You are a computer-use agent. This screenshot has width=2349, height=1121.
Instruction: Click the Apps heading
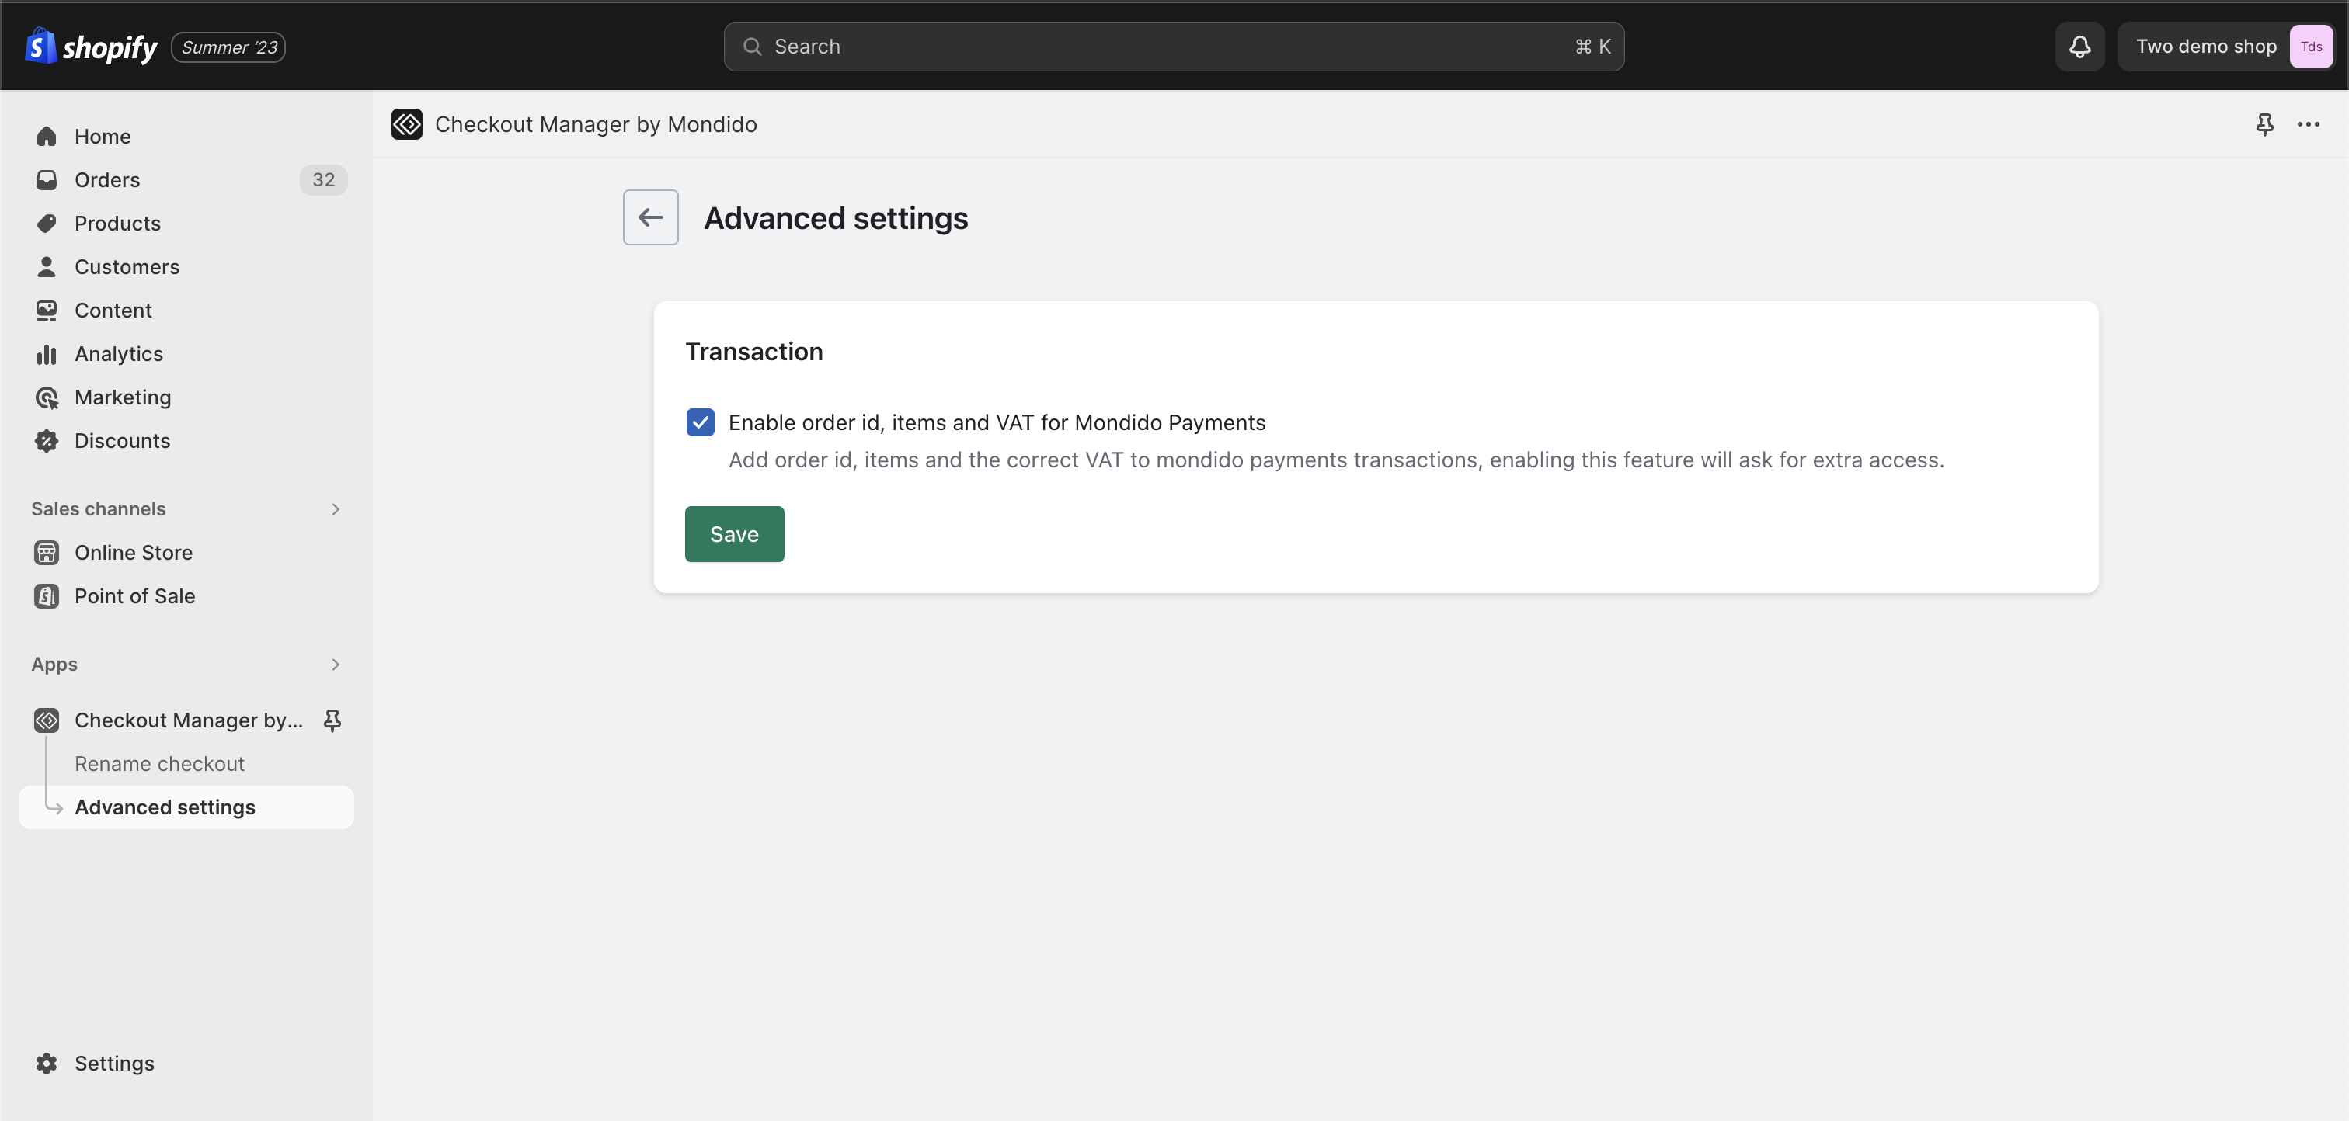click(x=54, y=665)
